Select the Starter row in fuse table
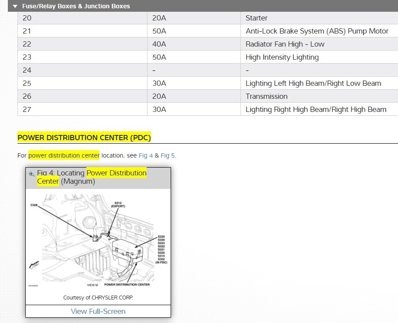The height and width of the screenshot is (323, 398). (208, 18)
